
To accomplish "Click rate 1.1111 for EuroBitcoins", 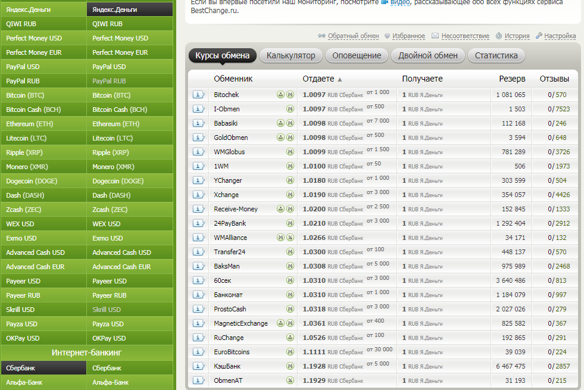I will pyautogui.click(x=314, y=352).
